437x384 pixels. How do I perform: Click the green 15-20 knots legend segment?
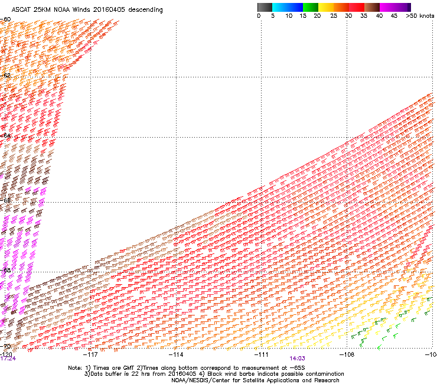311,7
